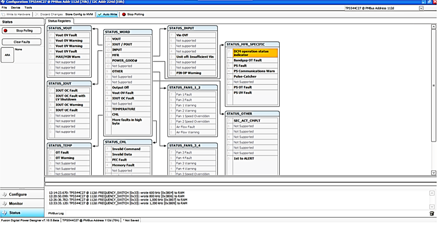Click the PMBus log clear icon

pyautogui.click(x=432, y=213)
